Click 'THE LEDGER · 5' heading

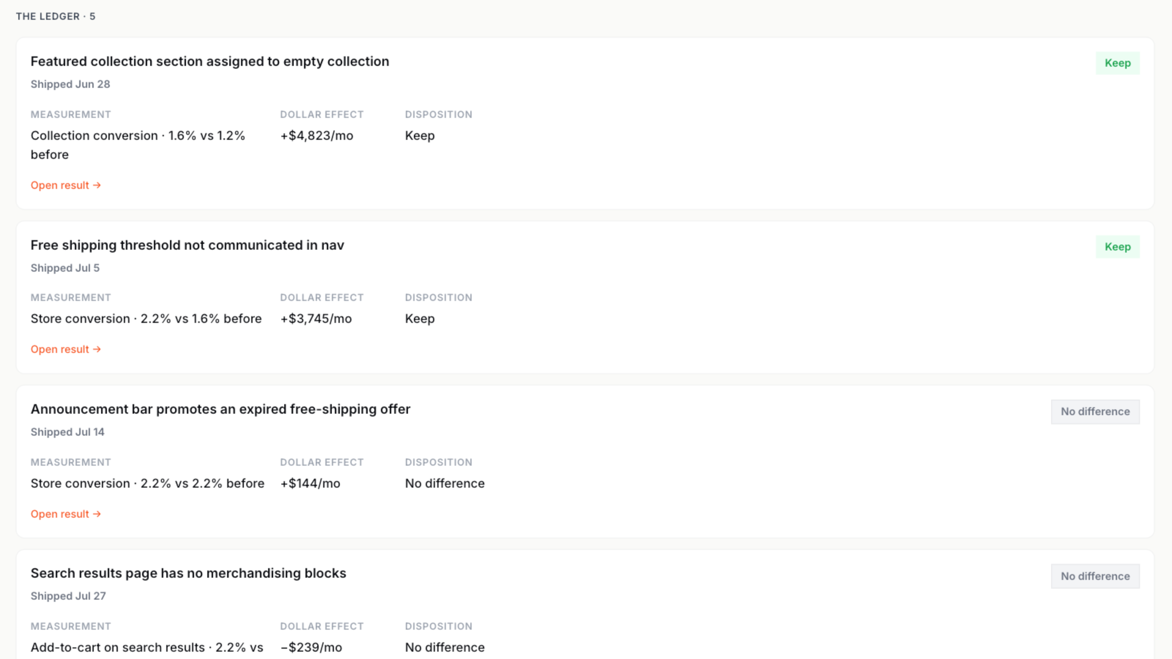pos(56,16)
